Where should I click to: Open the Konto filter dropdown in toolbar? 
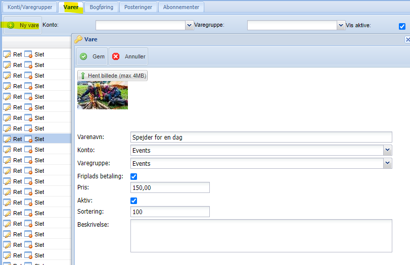point(190,25)
